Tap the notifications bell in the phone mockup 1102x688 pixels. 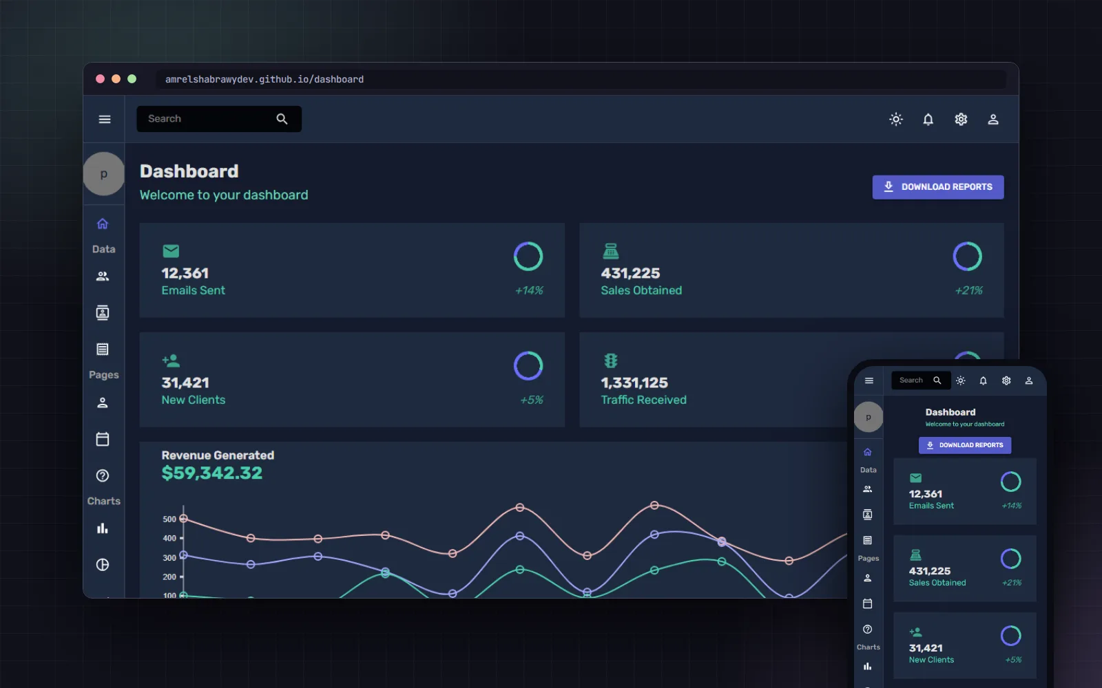984,380
